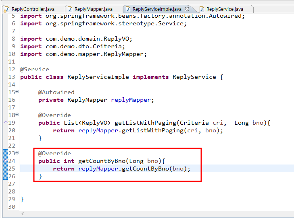Viewport: 294px width, 218px height.
Task: Click the ReplyService.java file icon
Action: click(202, 9)
